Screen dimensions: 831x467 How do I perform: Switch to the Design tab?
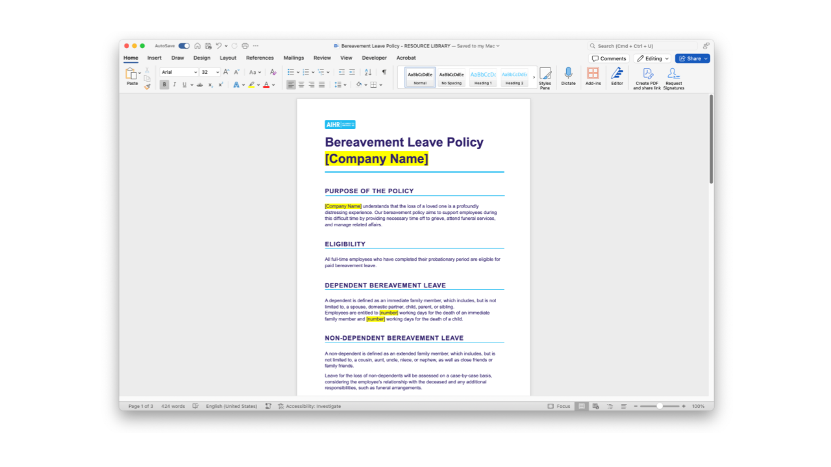point(202,58)
